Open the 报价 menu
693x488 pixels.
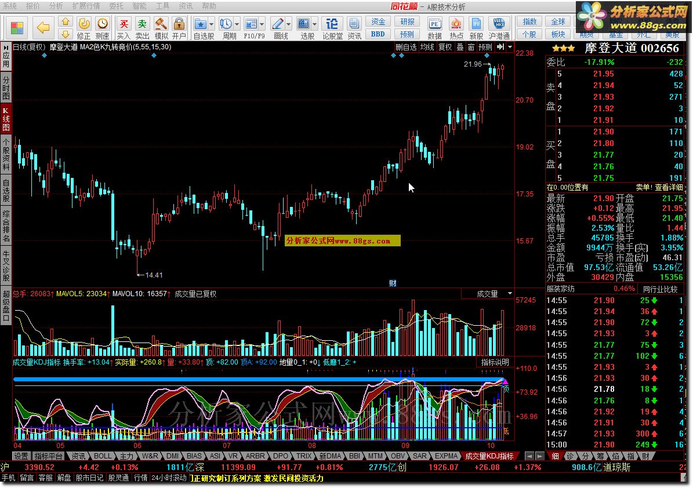point(32,6)
